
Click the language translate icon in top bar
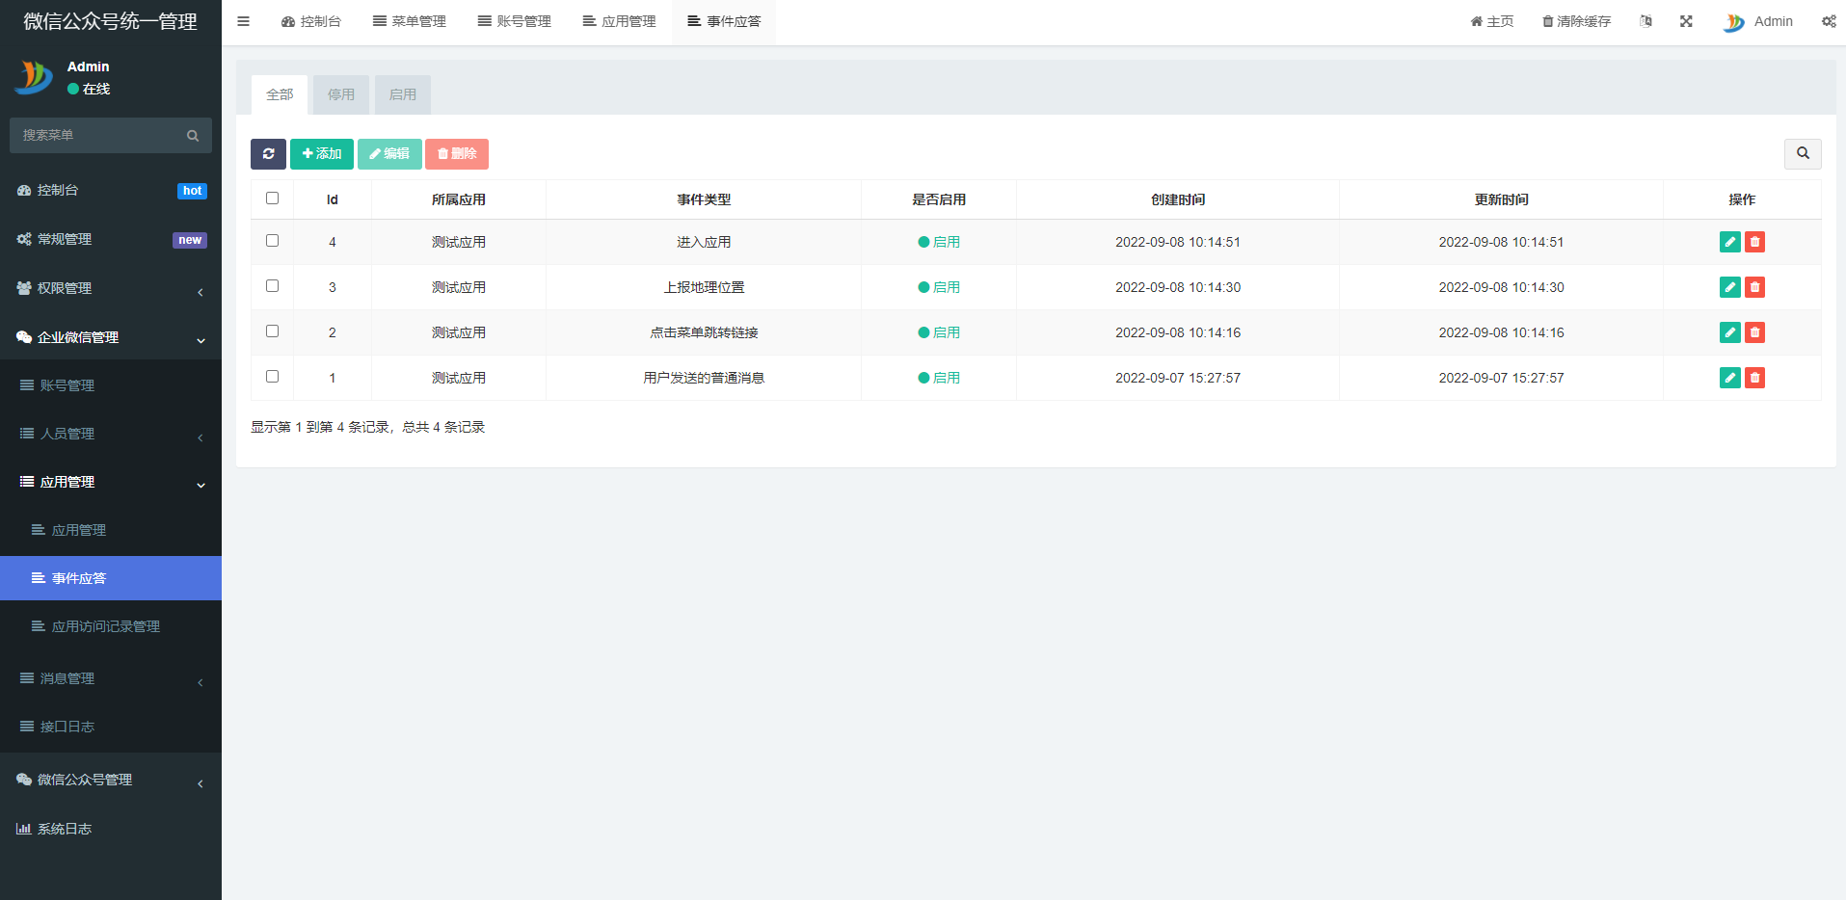point(1645,21)
